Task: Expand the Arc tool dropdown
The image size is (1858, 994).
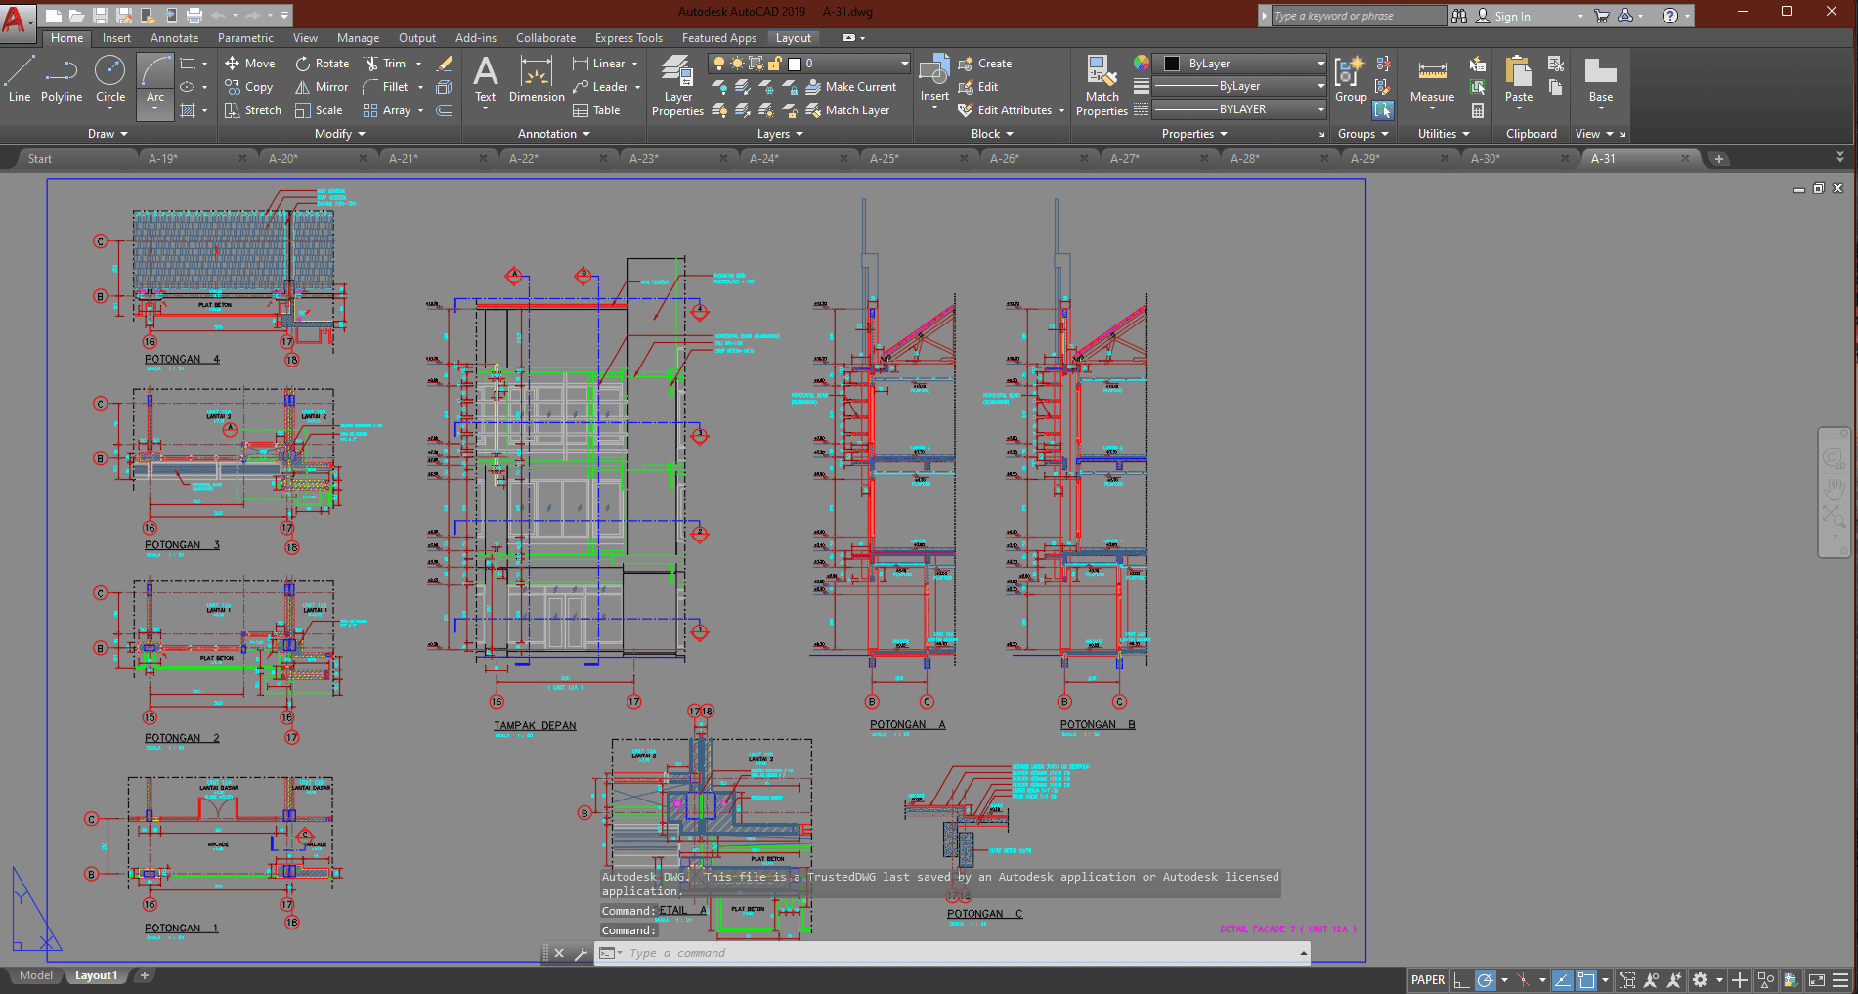Action: pos(154,108)
